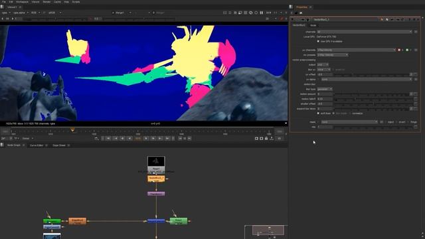Click the animation menu icon beside uv offset

[416, 74]
